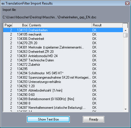Select the Antriebsmodul MD 24 row
131x128 pixels.
pyautogui.click(x=63, y=56)
